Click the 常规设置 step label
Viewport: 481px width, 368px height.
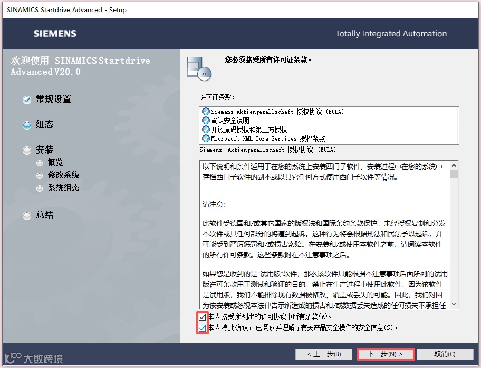54,99
